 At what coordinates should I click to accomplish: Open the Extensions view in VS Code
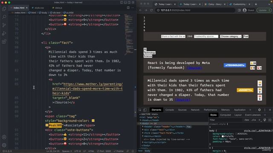coord(4,42)
